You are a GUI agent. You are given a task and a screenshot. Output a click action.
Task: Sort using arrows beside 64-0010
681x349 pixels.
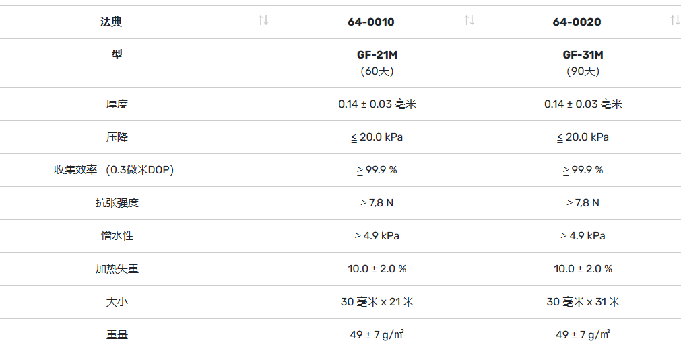tap(469, 20)
